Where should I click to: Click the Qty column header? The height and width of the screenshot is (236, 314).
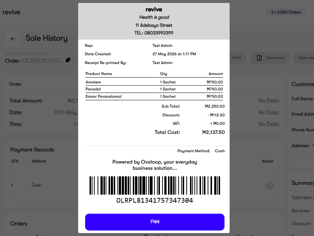(x=163, y=74)
